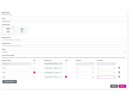The width and height of the screenshot is (133, 100).
Task: Focus the AWS Secret Key field
Action: [64, 46]
